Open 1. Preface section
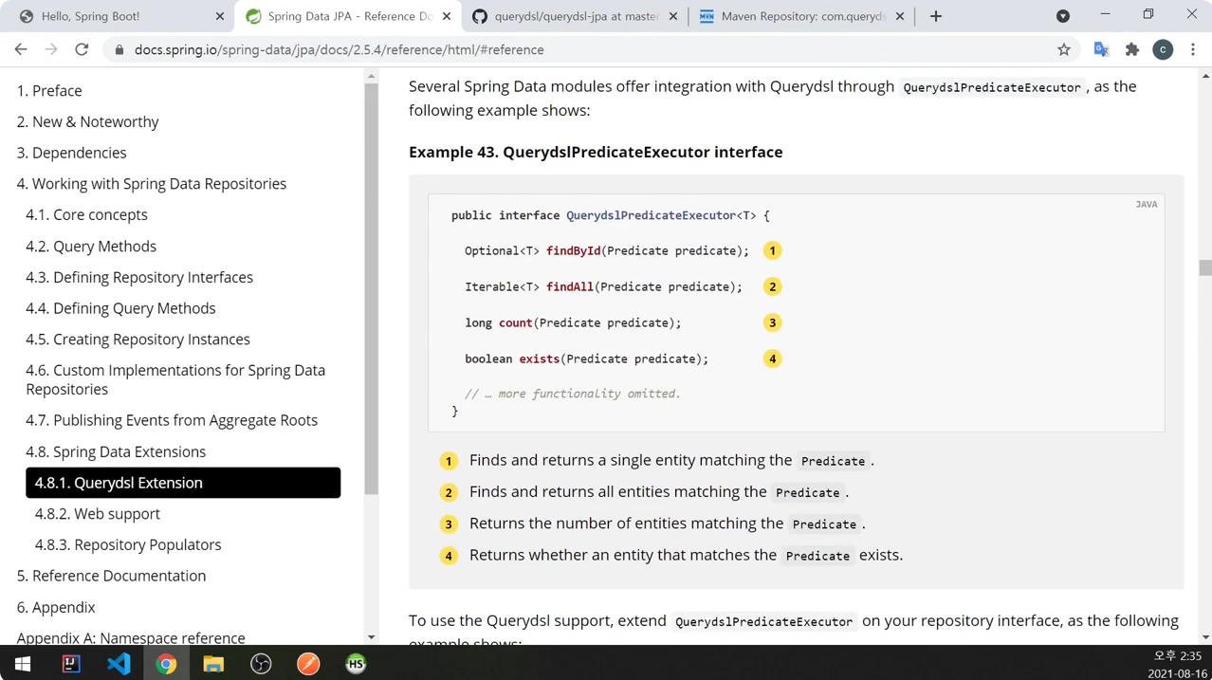The width and height of the screenshot is (1212, 680). pyautogui.click(x=49, y=91)
